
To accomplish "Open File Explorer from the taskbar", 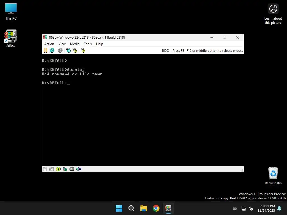I will pos(144,208).
